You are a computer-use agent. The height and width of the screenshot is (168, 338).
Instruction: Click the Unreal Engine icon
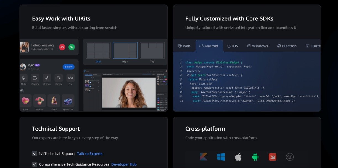tap(290, 157)
